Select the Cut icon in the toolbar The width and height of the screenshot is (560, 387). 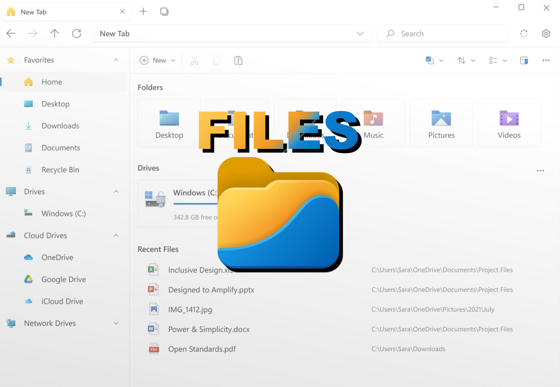(x=195, y=60)
